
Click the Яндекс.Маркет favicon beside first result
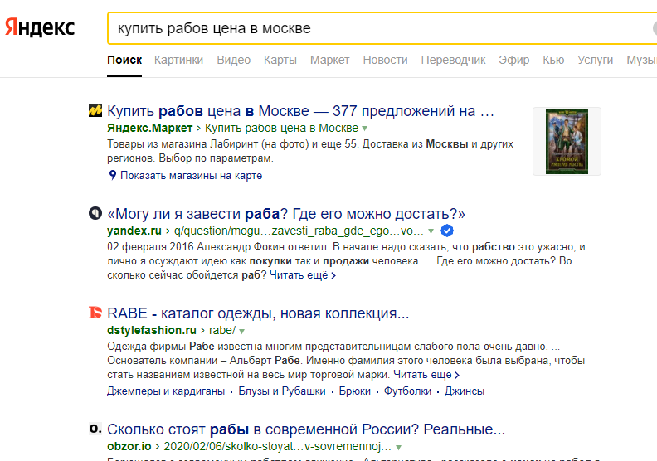(95, 110)
